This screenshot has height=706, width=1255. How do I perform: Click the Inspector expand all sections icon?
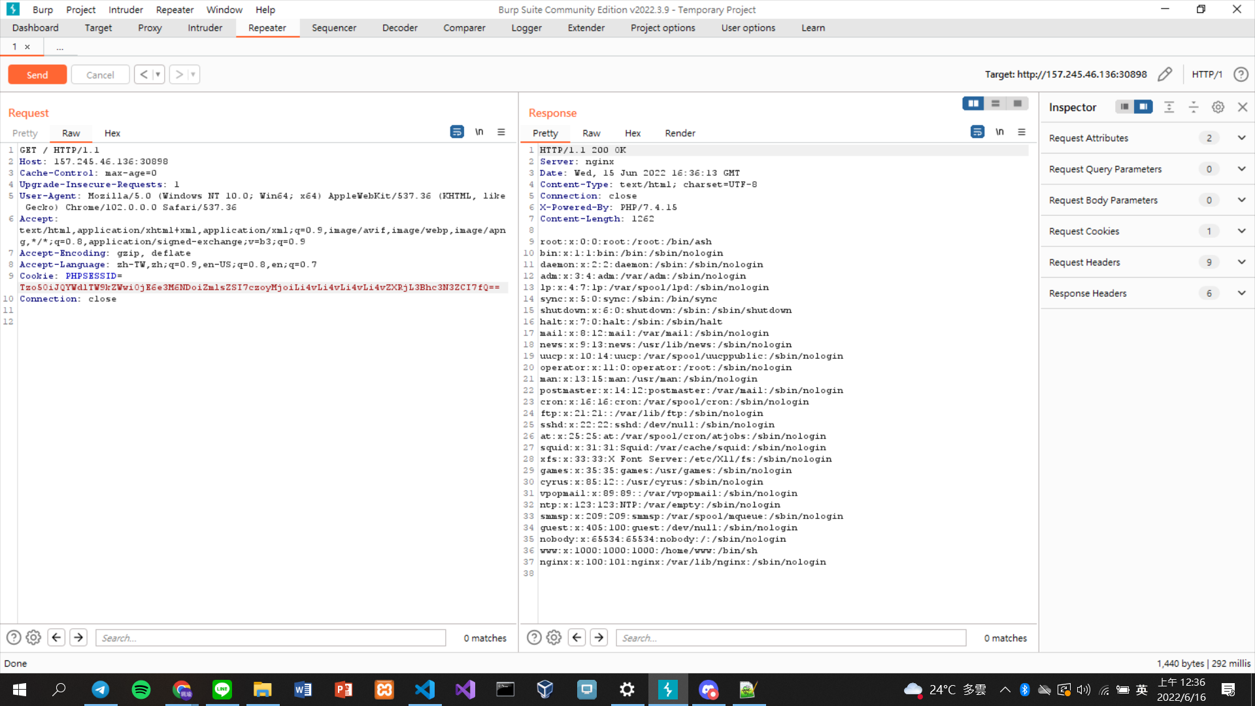tap(1169, 107)
